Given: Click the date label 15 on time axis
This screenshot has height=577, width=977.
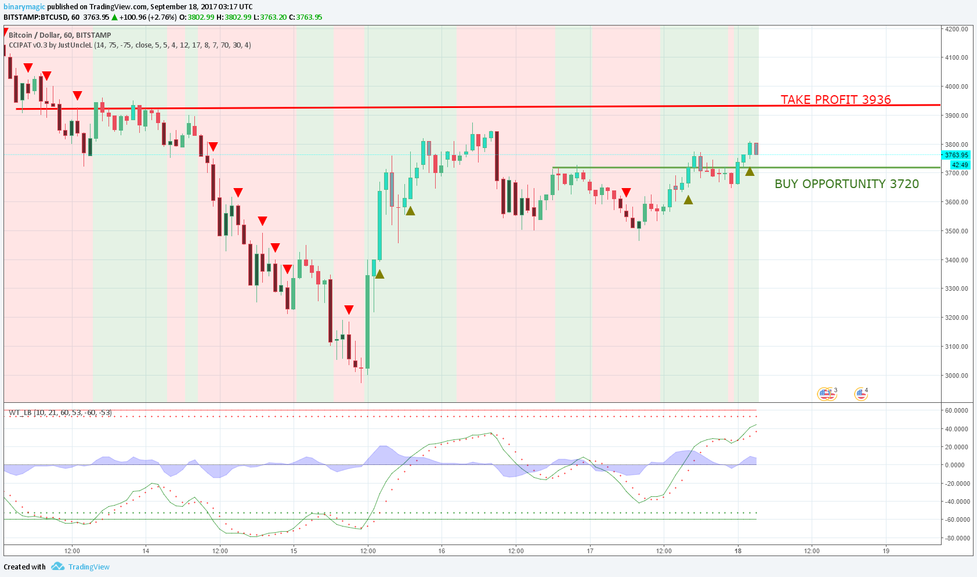Looking at the screenshot, I should coord(294,551).
